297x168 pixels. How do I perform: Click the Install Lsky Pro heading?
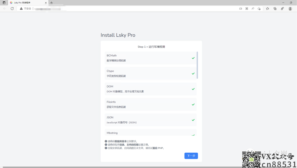point(118,35)
